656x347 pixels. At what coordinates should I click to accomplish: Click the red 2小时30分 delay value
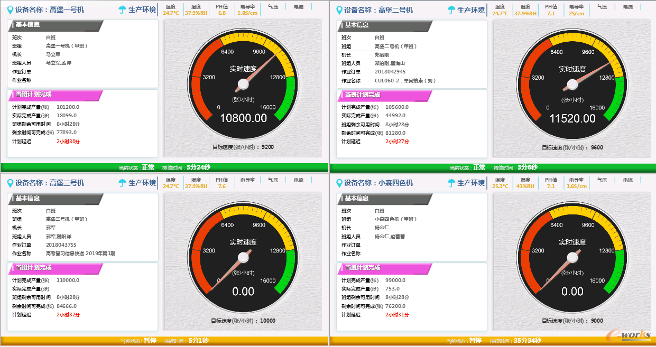(68, 142)
